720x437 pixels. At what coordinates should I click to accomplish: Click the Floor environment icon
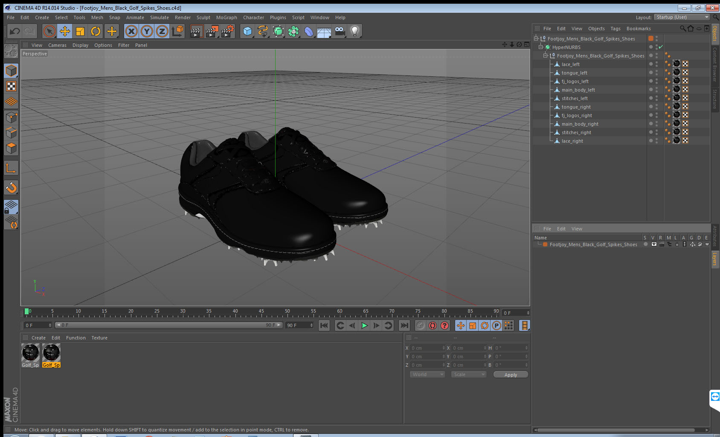click(x=324, y=32)
